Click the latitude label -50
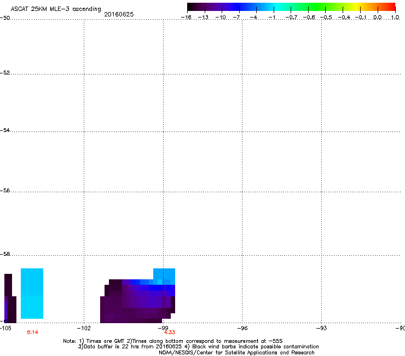405x356 pixels. [5, 18]
